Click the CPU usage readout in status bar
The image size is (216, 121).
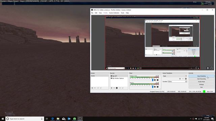click(195, 91)
